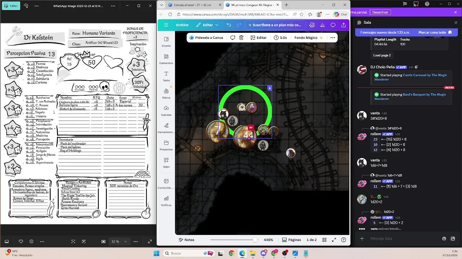Rotate image in Photos viewer
462x259 pixels.
click(x=26, y=6)
